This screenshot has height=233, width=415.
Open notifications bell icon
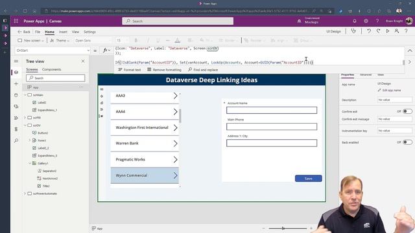[x=355, y=21]
